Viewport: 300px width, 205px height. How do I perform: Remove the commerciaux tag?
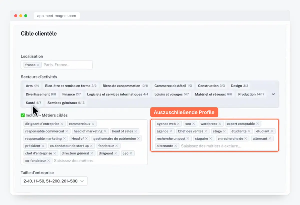click(x=93, y=124)
